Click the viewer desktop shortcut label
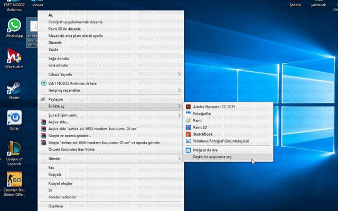 tap(37, 5)
